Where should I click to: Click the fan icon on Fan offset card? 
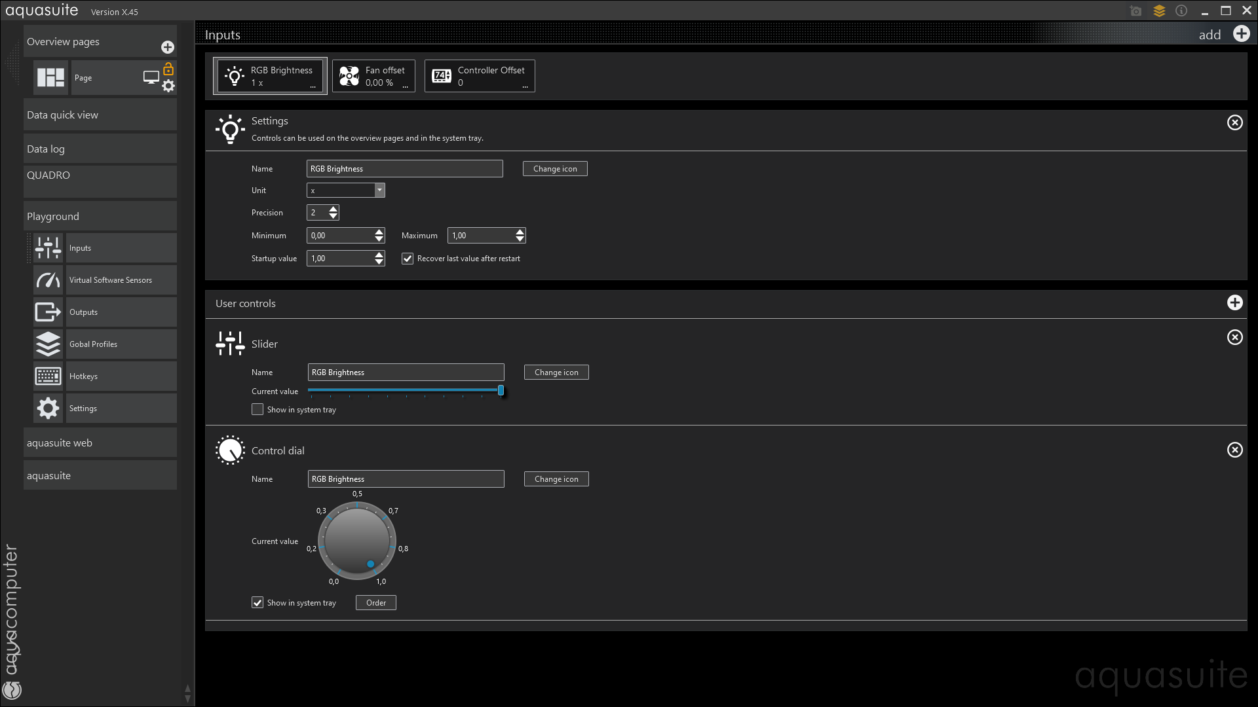(x=349, y=77)
